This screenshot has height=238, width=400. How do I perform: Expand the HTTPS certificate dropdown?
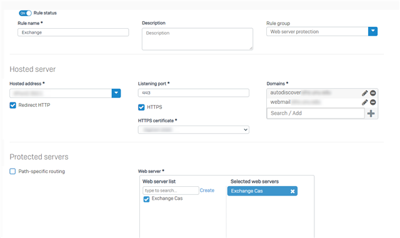coord(194,129)
